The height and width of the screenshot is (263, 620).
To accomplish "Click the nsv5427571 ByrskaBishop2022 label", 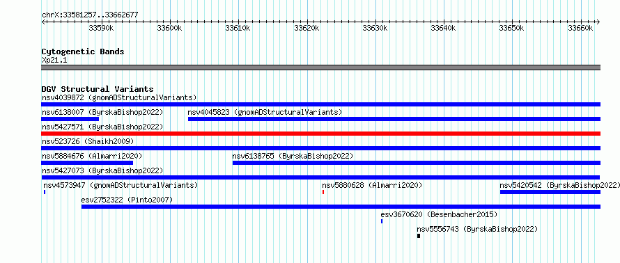I will click(102, 127).
